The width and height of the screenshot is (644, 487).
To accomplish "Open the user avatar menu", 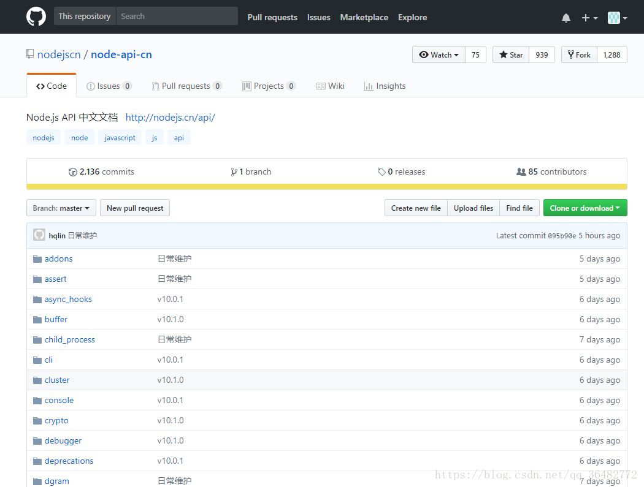I will pyautogui.click(x=617, y=18).
